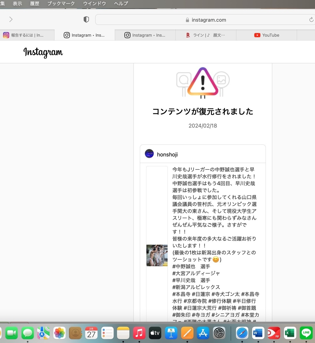
Task: Open Keynote from the Dock
Action: (171, 333)
